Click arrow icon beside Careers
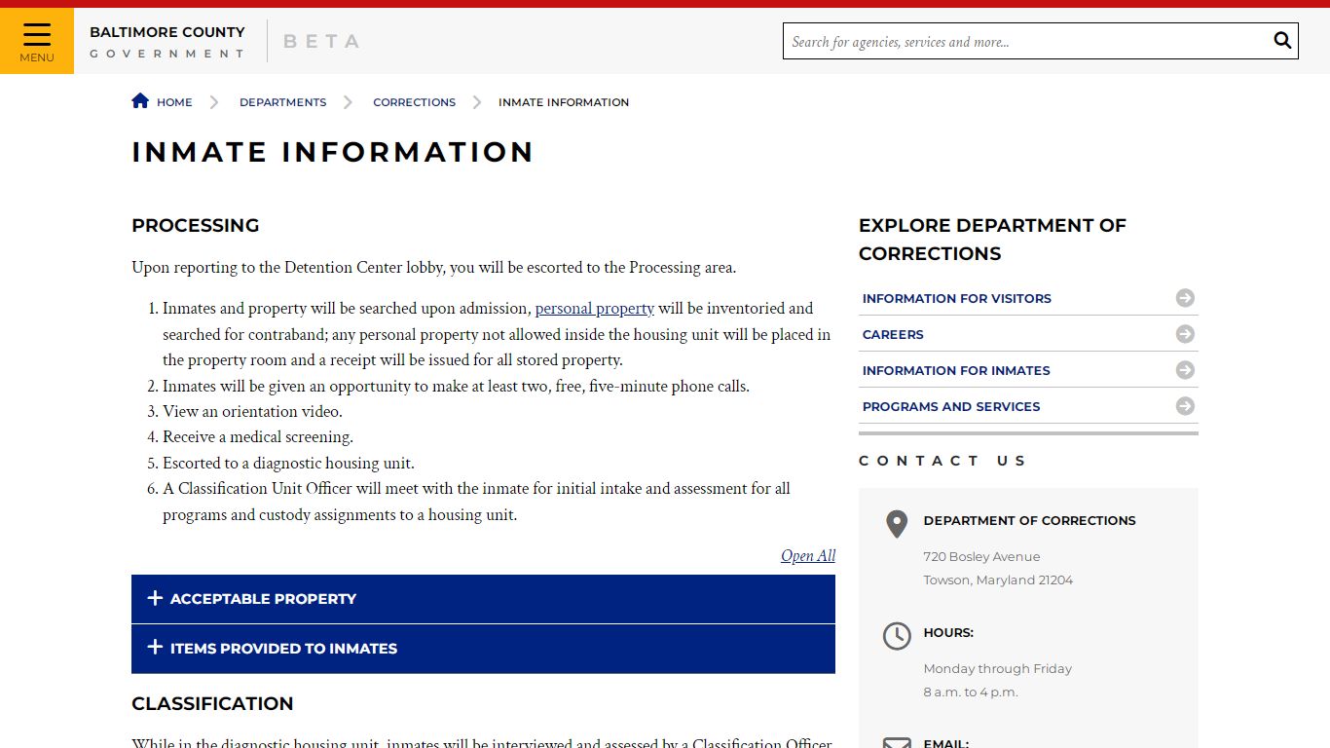 pyautogui.click(x=1185, y=334)
